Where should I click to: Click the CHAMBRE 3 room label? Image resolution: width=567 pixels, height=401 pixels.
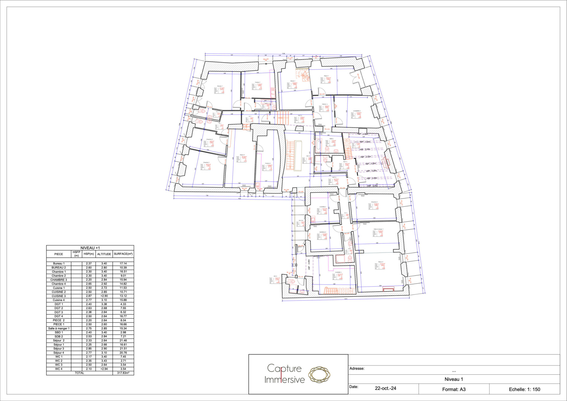[x=357, y=111]
